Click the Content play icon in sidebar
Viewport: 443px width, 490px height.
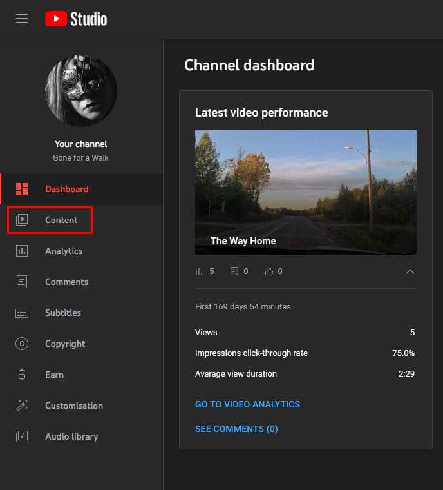point(22,220)
